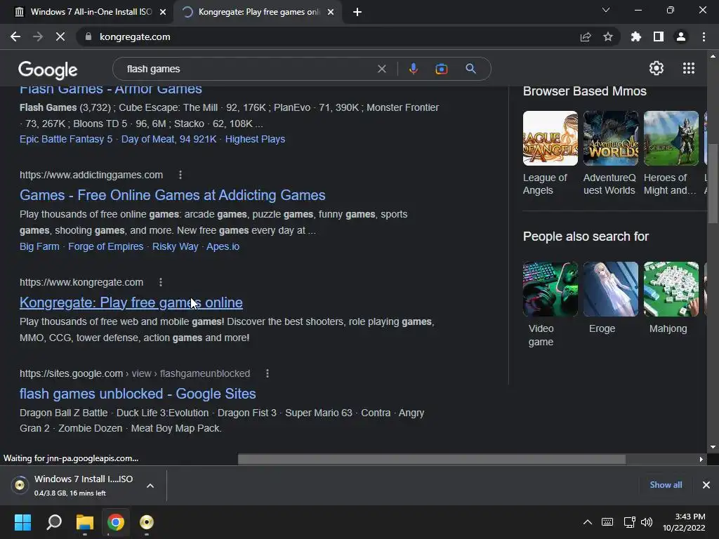This screenshot has height=539, width=719.
Task: Show hidden system tray icons
Action: [588, 522]
